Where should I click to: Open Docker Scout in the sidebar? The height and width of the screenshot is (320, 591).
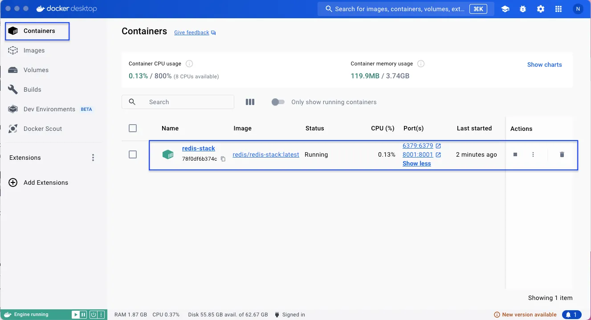tap(35, 129)
